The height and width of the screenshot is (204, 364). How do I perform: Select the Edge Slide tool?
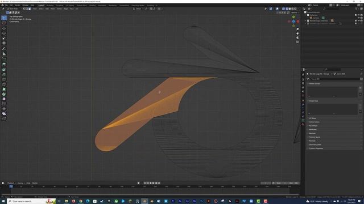[x=4, y=104]
